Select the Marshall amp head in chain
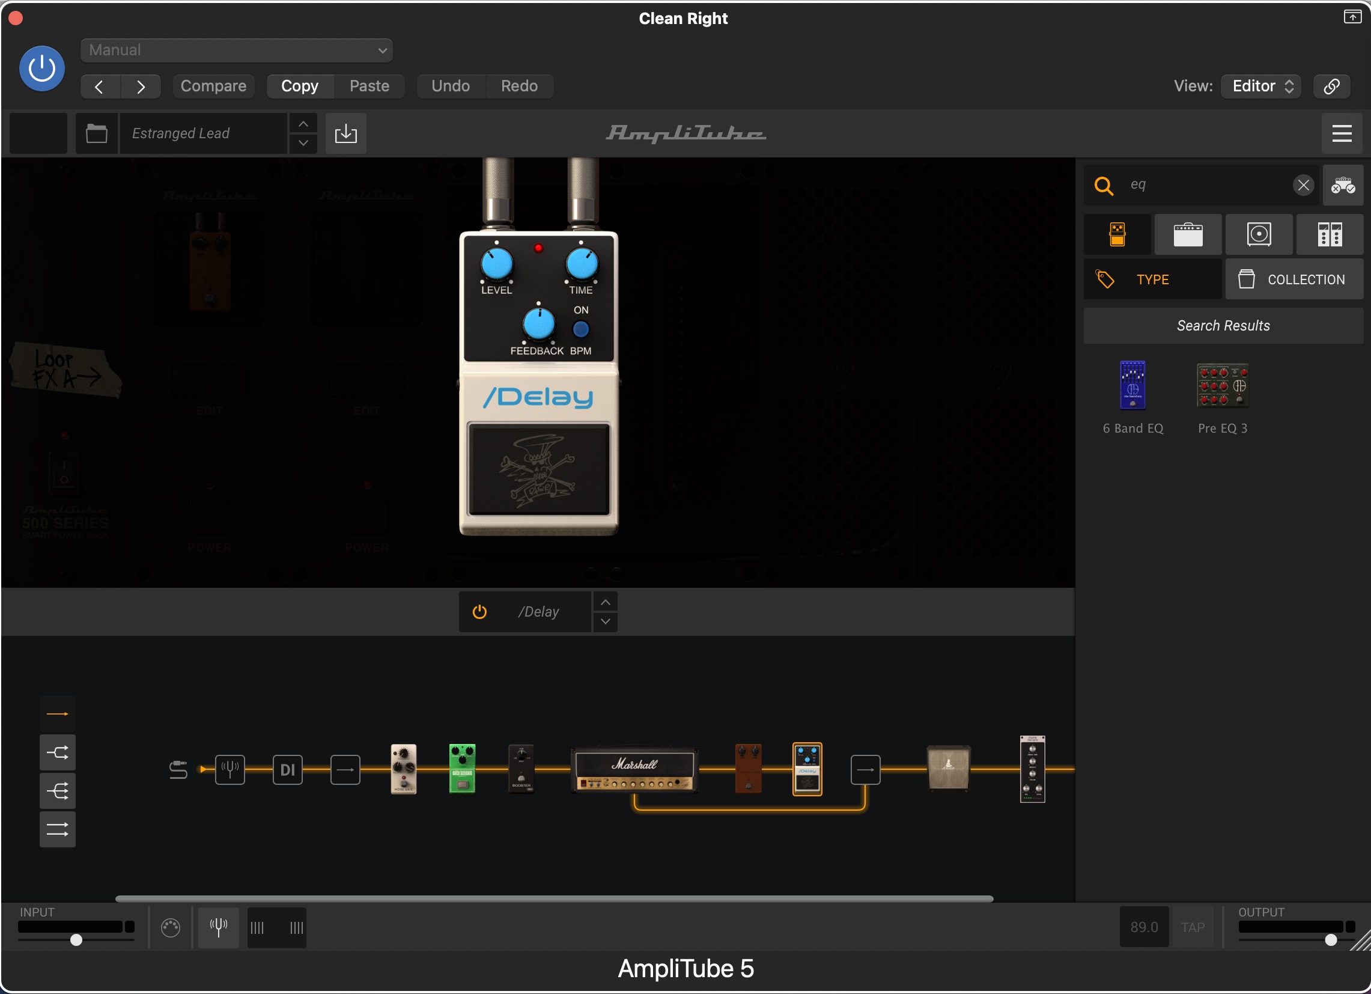The image size is (1371, 994). coord(634,770)
